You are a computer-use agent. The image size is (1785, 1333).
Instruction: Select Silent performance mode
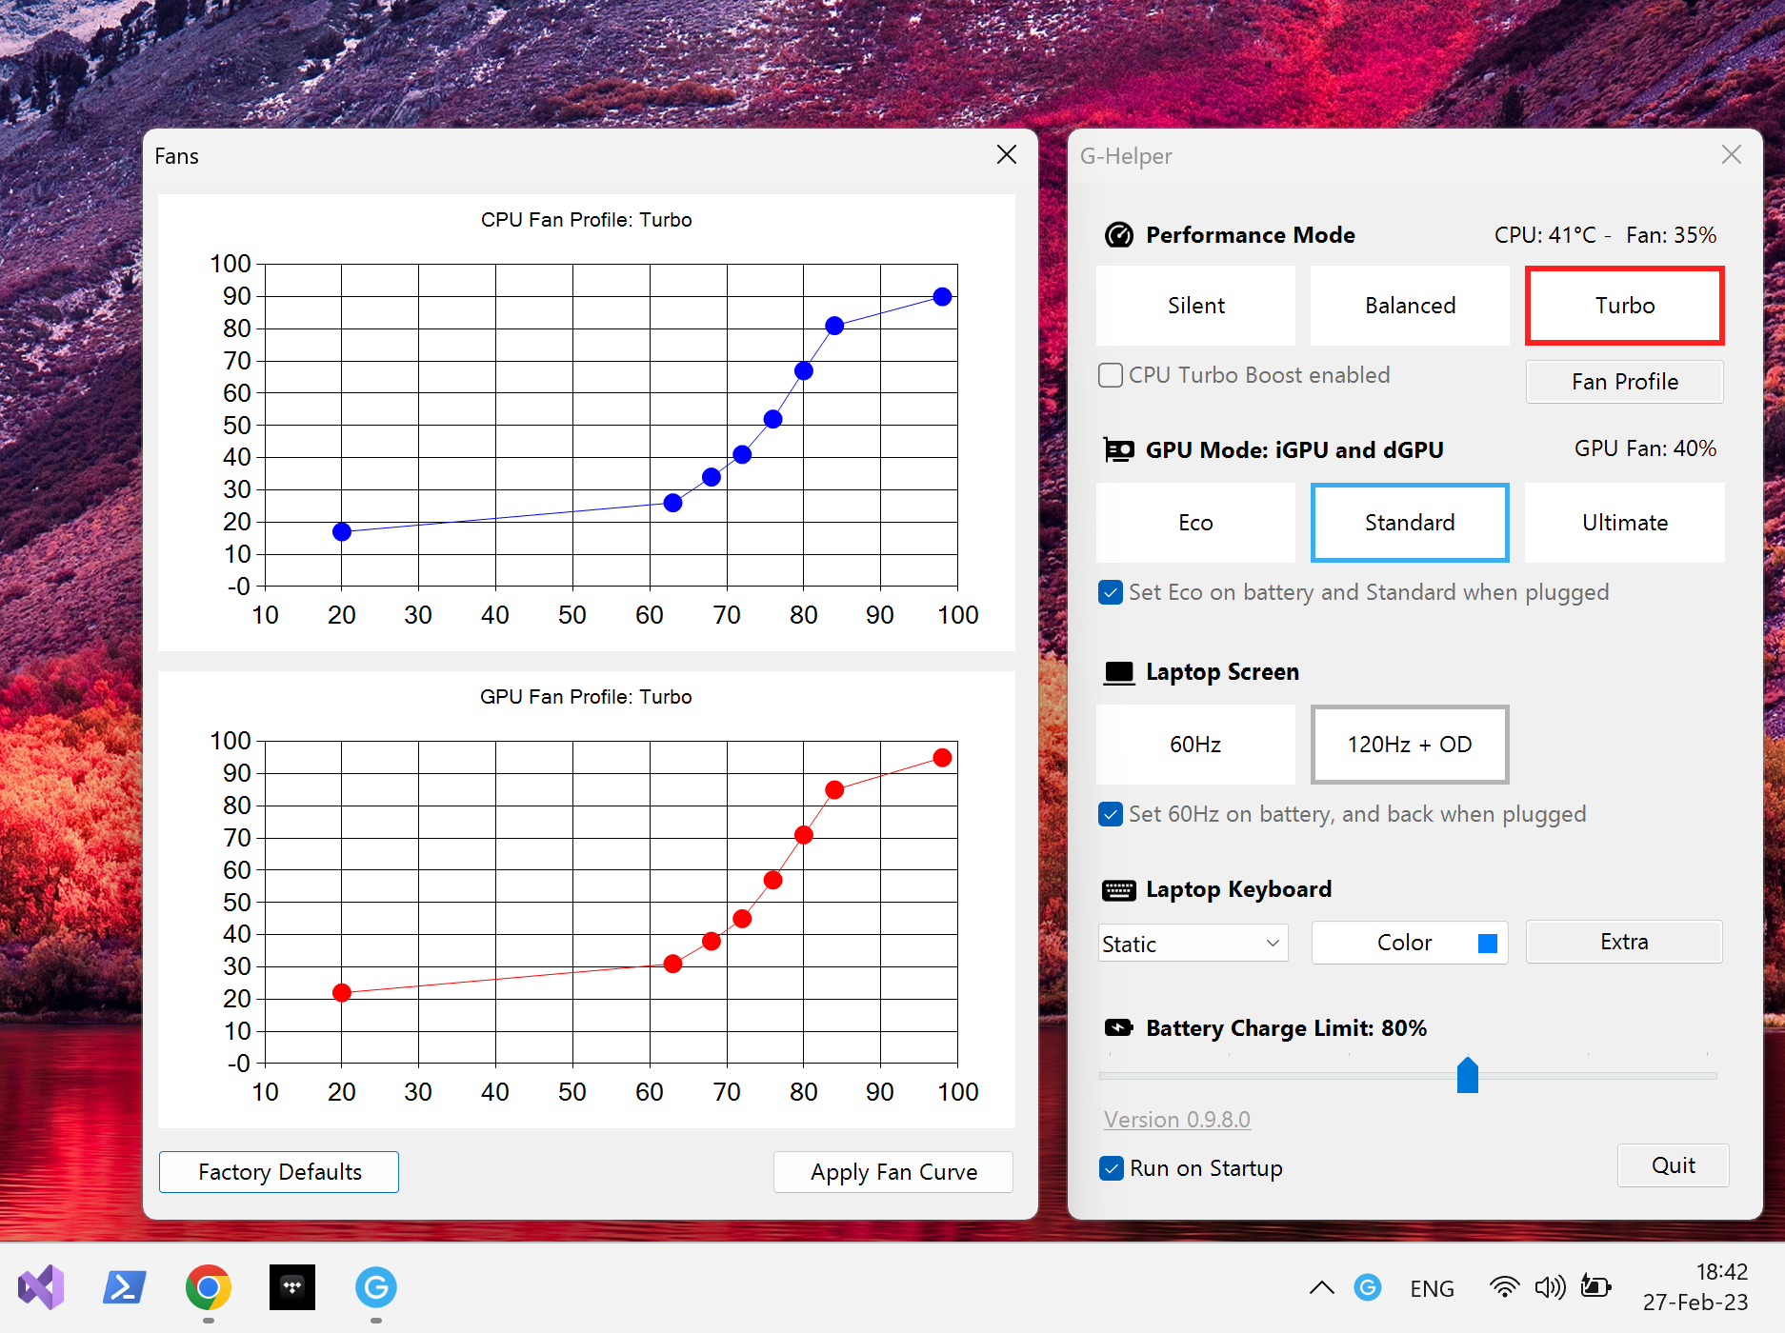(x=1195, y=306)
